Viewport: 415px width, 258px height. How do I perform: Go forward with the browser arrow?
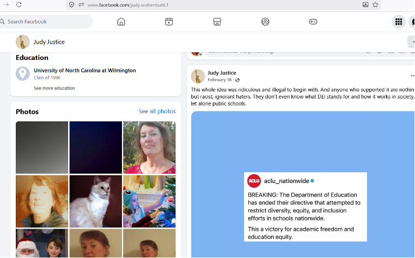tap(6, 4)
